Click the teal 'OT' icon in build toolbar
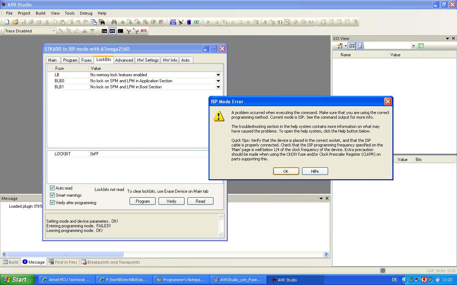 [x=197, y=22]
